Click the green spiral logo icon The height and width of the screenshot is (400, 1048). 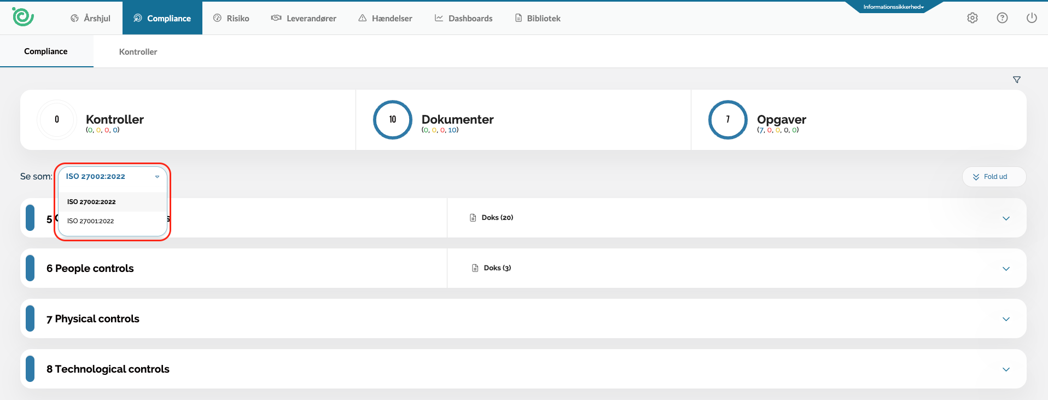point(23,17)
